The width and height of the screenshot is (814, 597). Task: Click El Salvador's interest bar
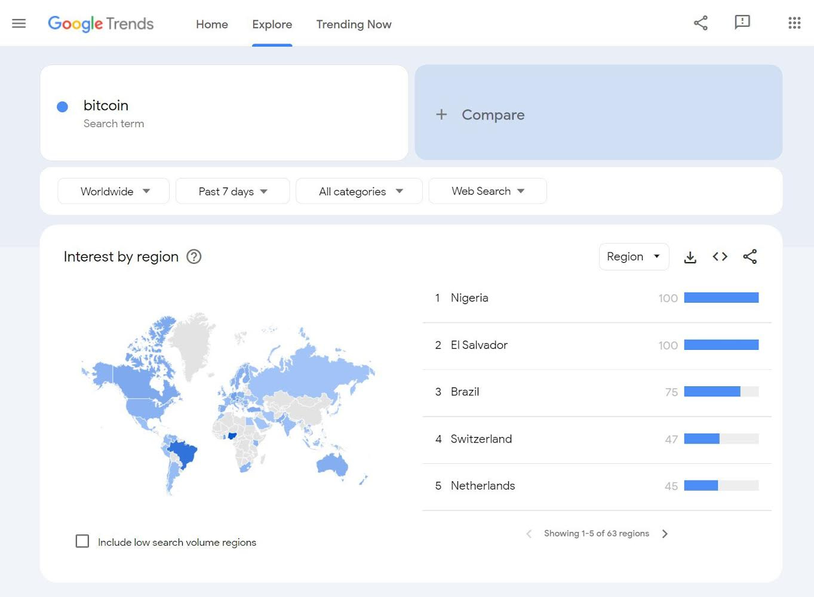point(721,345)
